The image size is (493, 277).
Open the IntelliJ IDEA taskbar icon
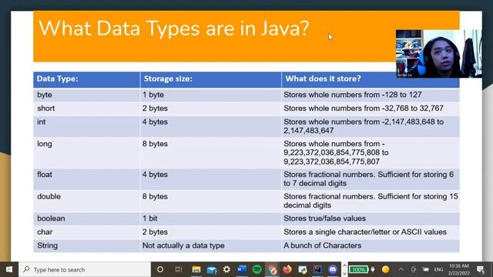pos(317,269)
